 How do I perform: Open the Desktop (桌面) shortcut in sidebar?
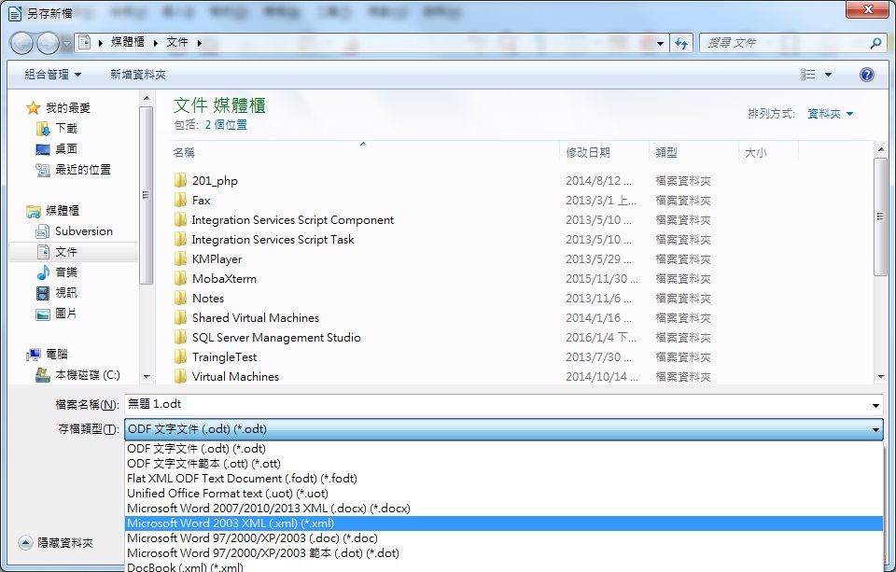tap(66, 149)
